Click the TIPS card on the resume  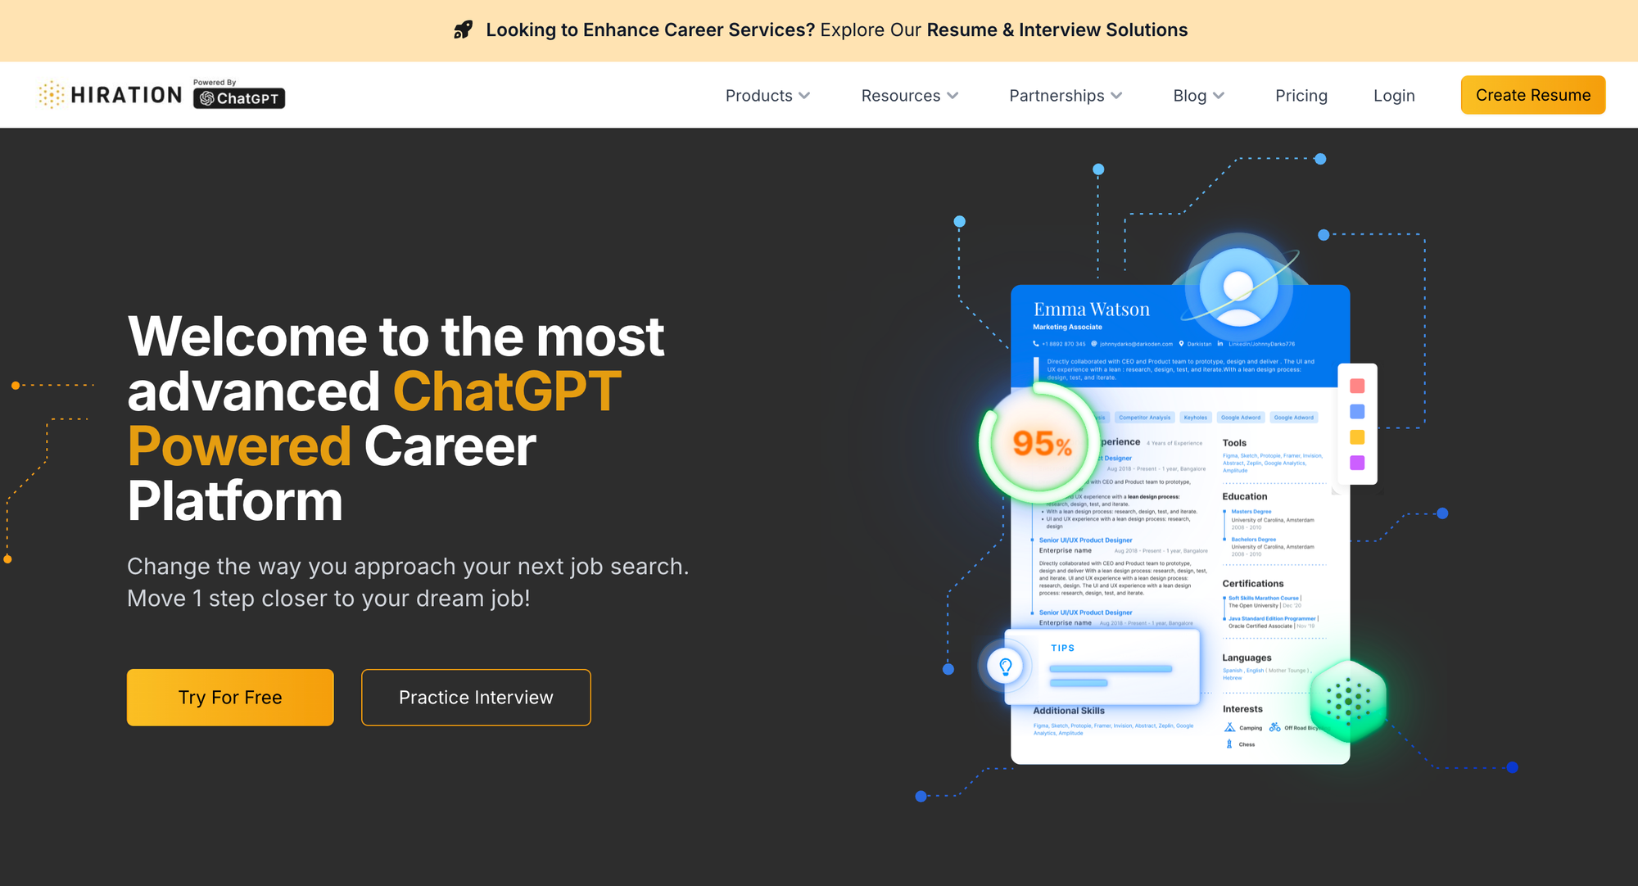(1102, 667)
